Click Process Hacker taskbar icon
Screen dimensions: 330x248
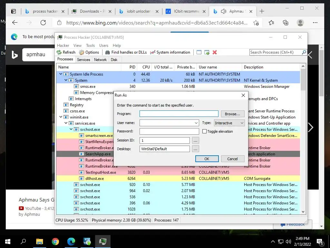coord(103,241)
